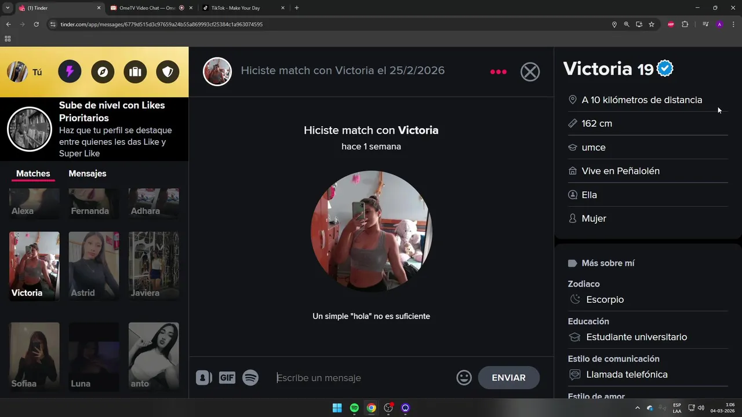Open the tab search dropdown arrow
Screen dimensions: 742x417
pyautogui.click(x=7, y=8)
